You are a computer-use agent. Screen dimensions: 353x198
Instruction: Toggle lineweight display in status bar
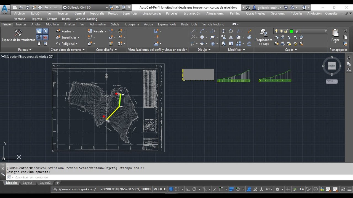(231, 189)
